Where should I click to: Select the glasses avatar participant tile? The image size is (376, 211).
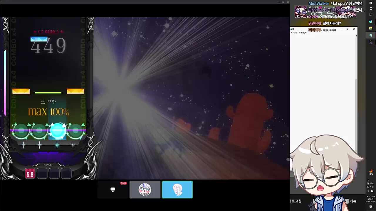pyautogui.click(x=145, y=190)
